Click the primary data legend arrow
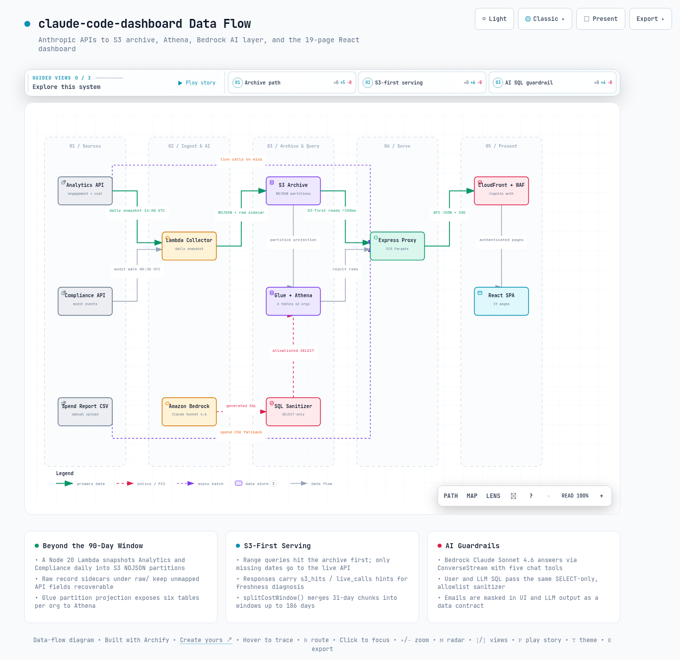This screenshot has width=680, height=660. [x=65, y=484]
